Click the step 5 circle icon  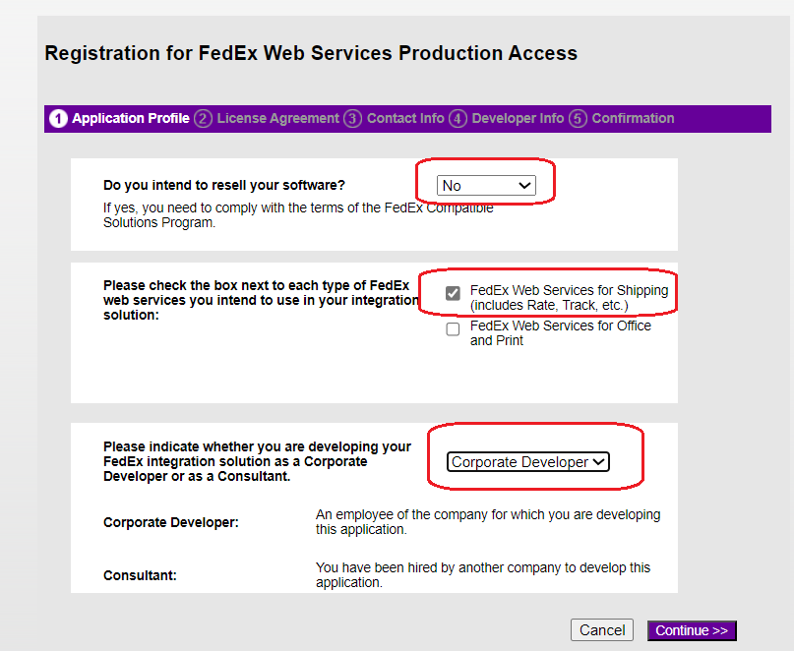578,119
